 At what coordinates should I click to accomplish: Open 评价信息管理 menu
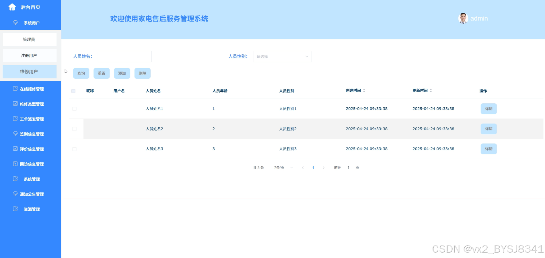pyautogui.click(x=30, y=149)
